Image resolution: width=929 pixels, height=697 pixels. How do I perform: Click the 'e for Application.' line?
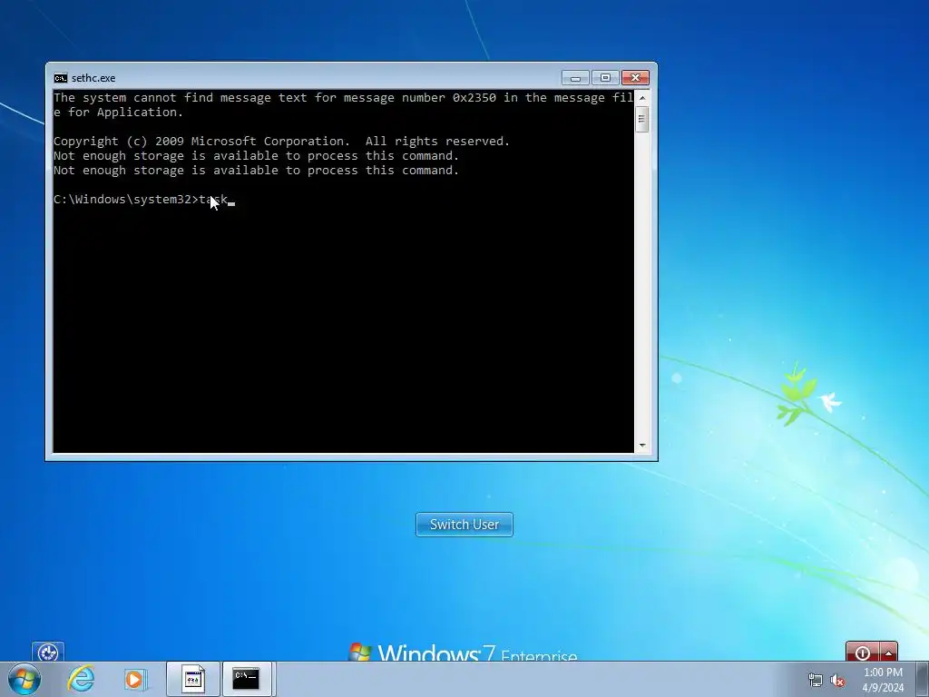coord(119,112)
